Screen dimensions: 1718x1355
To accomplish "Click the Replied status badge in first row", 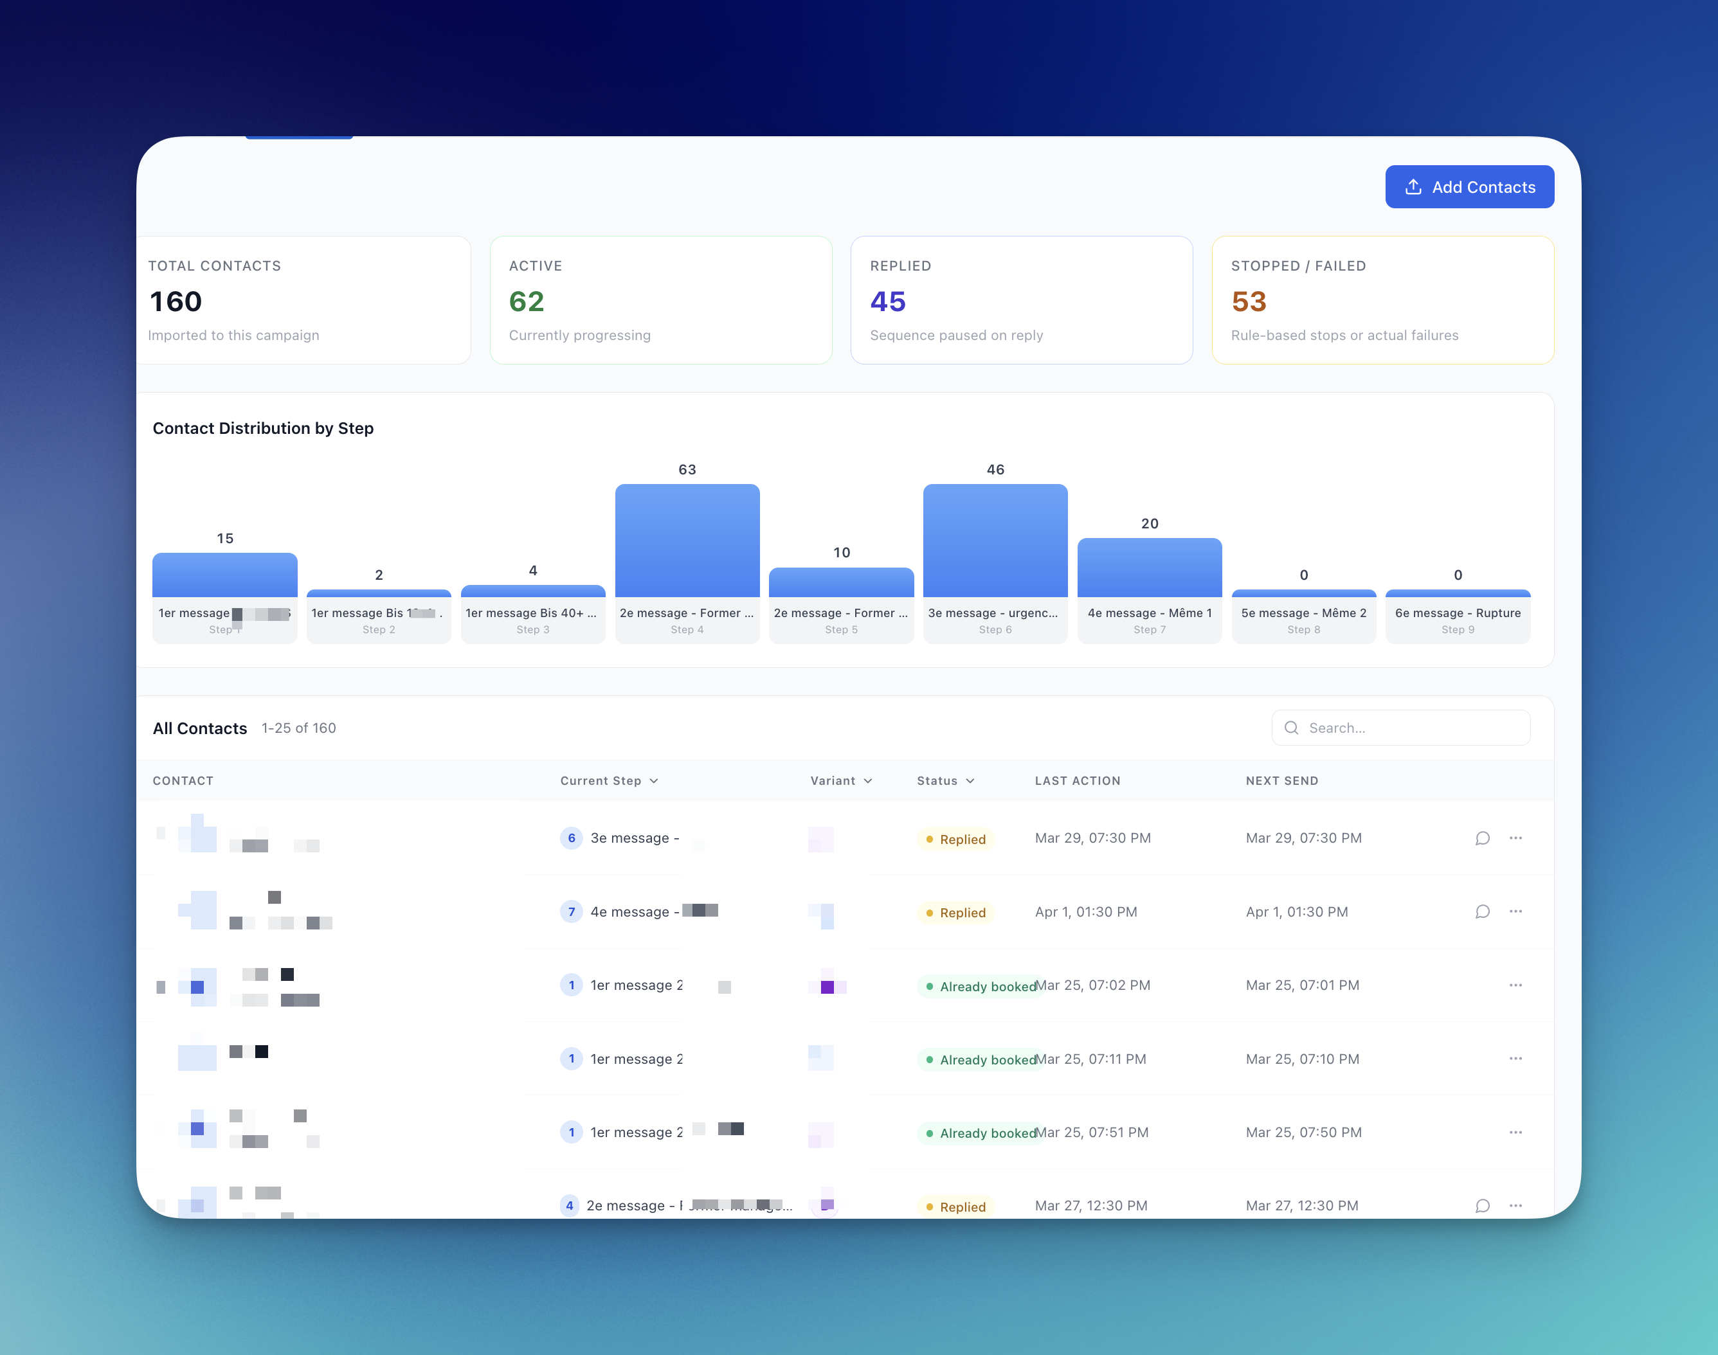I will (x=955, y=839).
